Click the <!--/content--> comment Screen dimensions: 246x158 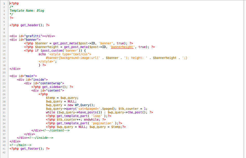(56, 130)
